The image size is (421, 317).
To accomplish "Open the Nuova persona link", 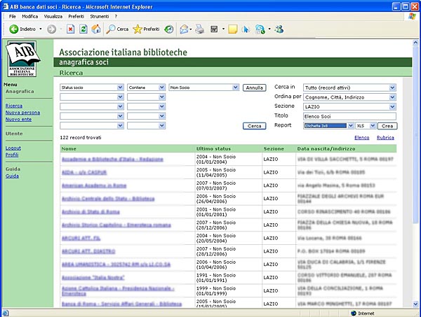I will coord(23,113).
